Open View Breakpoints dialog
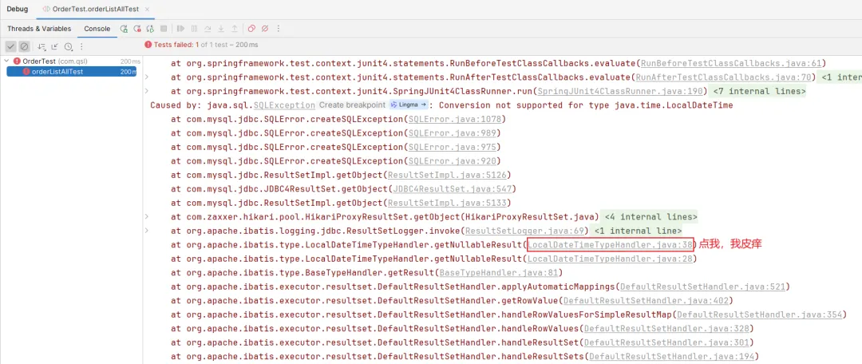 point(251,29)
